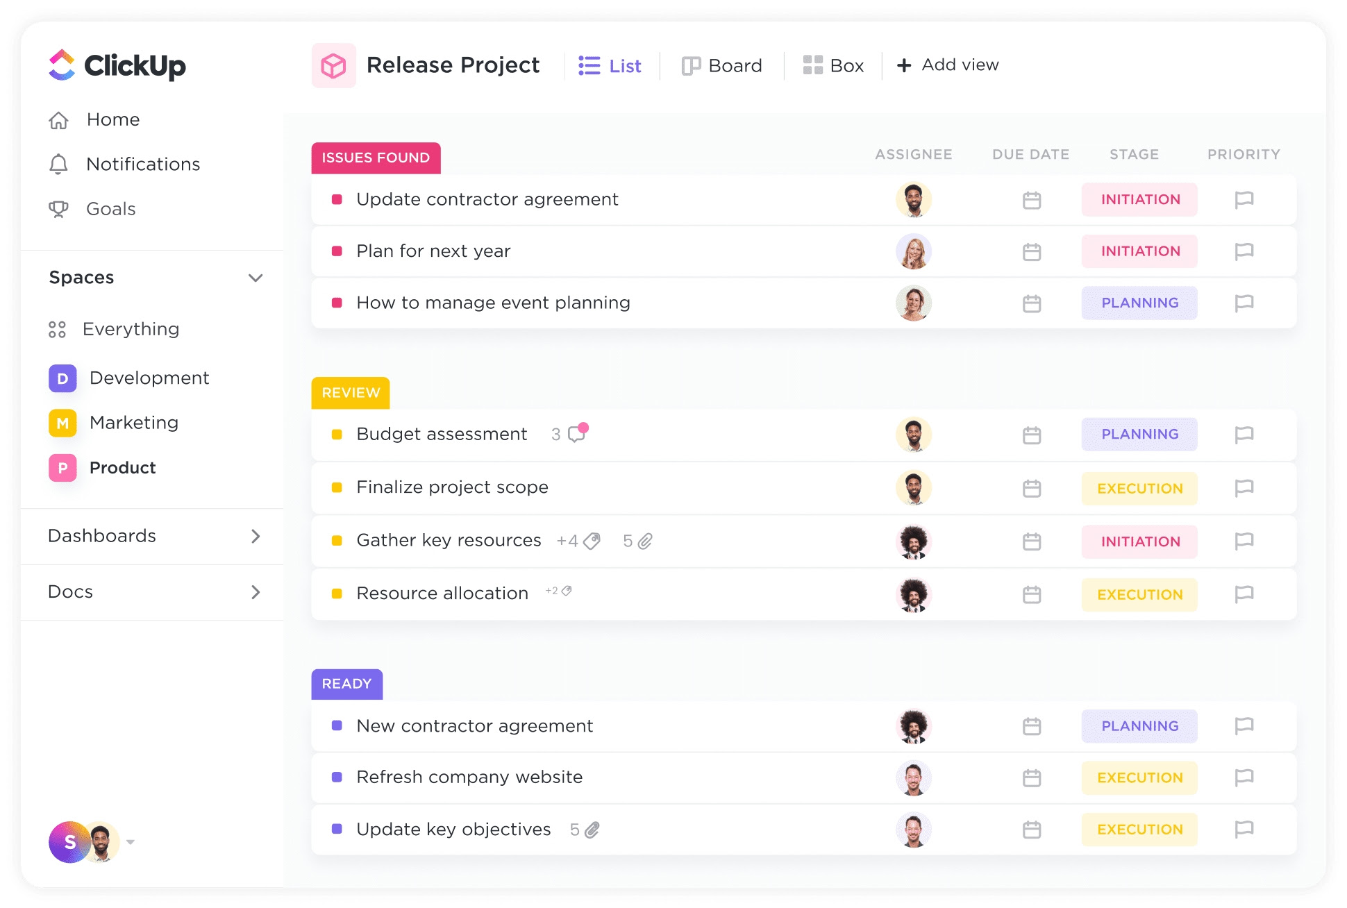1347x908 pixels.
Task: Click the assignee avatar on Gather key resources
Action: pos(914,541)
